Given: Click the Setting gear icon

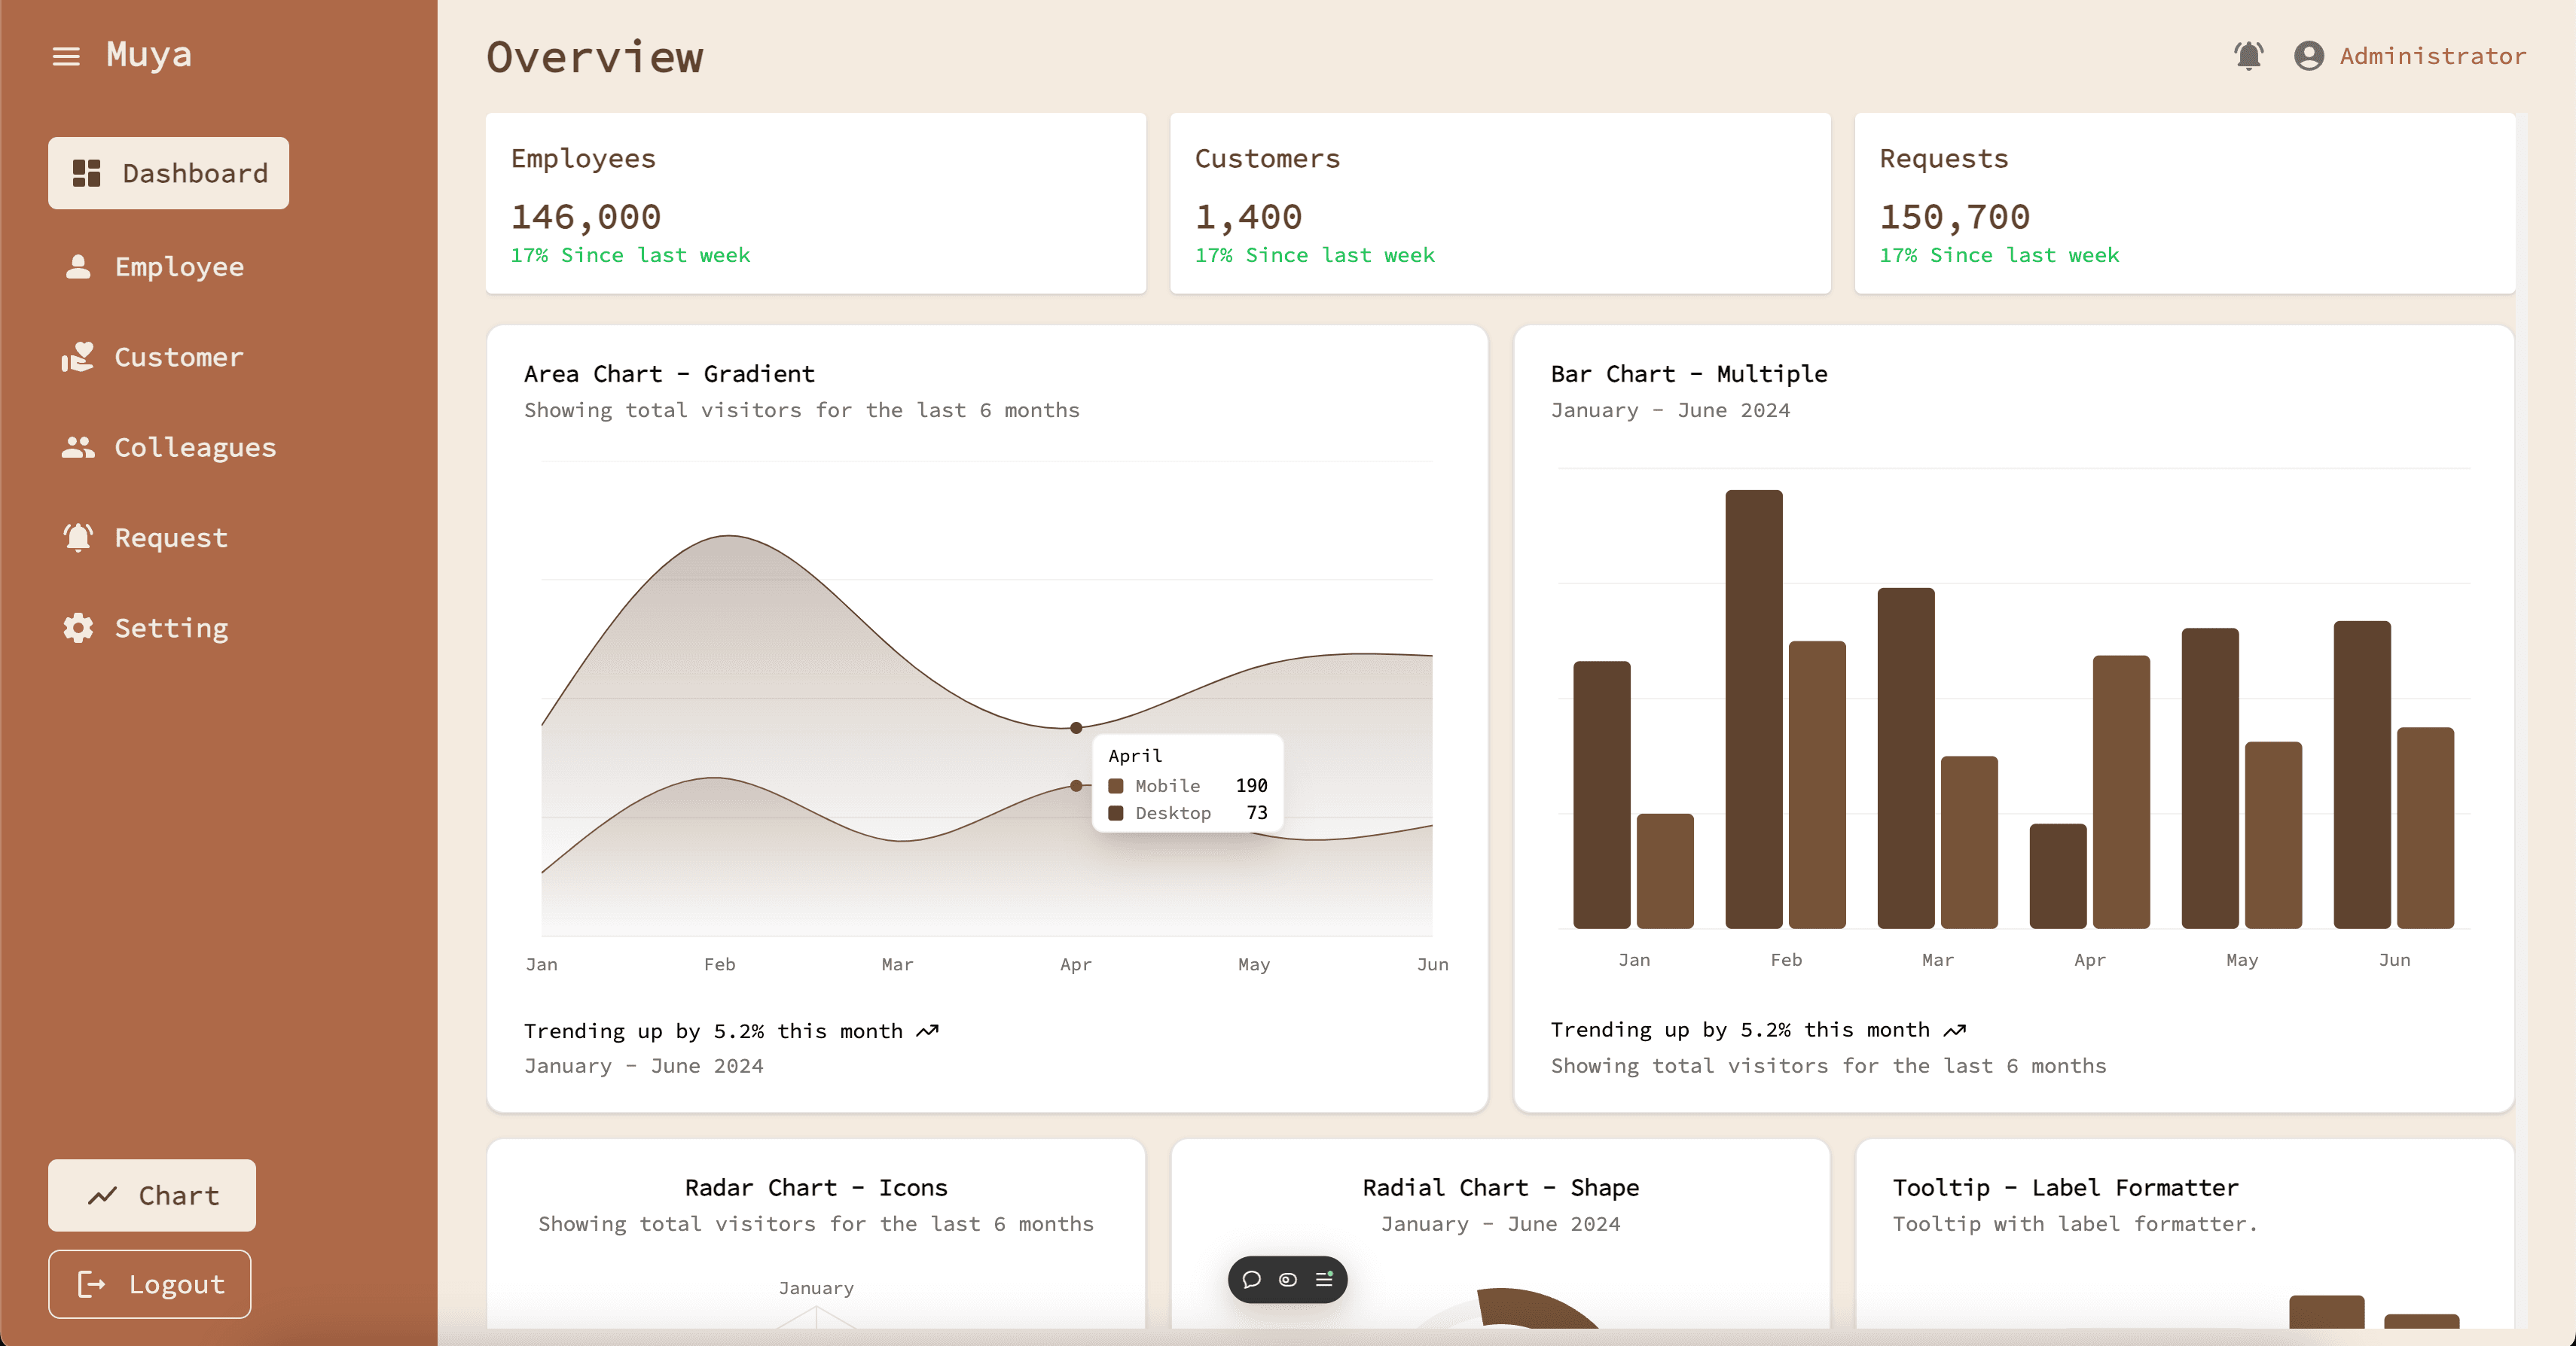Looking at the screenshot, I should coord(78,628).
